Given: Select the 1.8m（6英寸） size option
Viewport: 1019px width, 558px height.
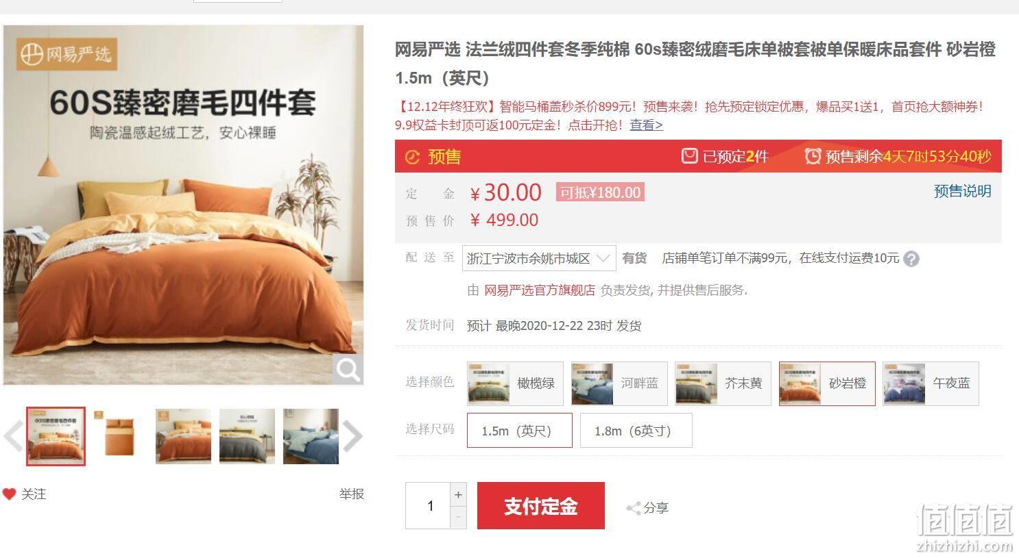Looking at the screenshot, I should (636, 431).
